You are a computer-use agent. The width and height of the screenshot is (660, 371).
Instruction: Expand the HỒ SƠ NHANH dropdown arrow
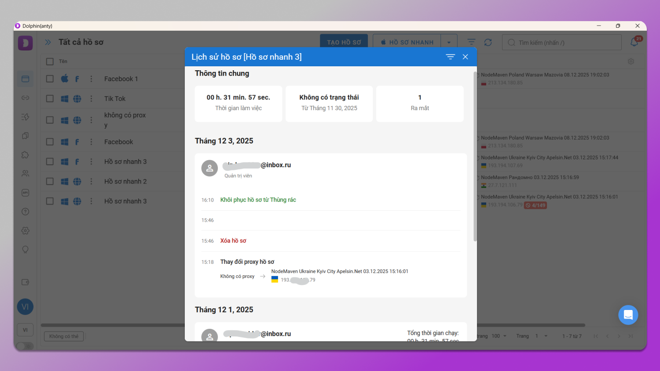[x=449, y=43]
